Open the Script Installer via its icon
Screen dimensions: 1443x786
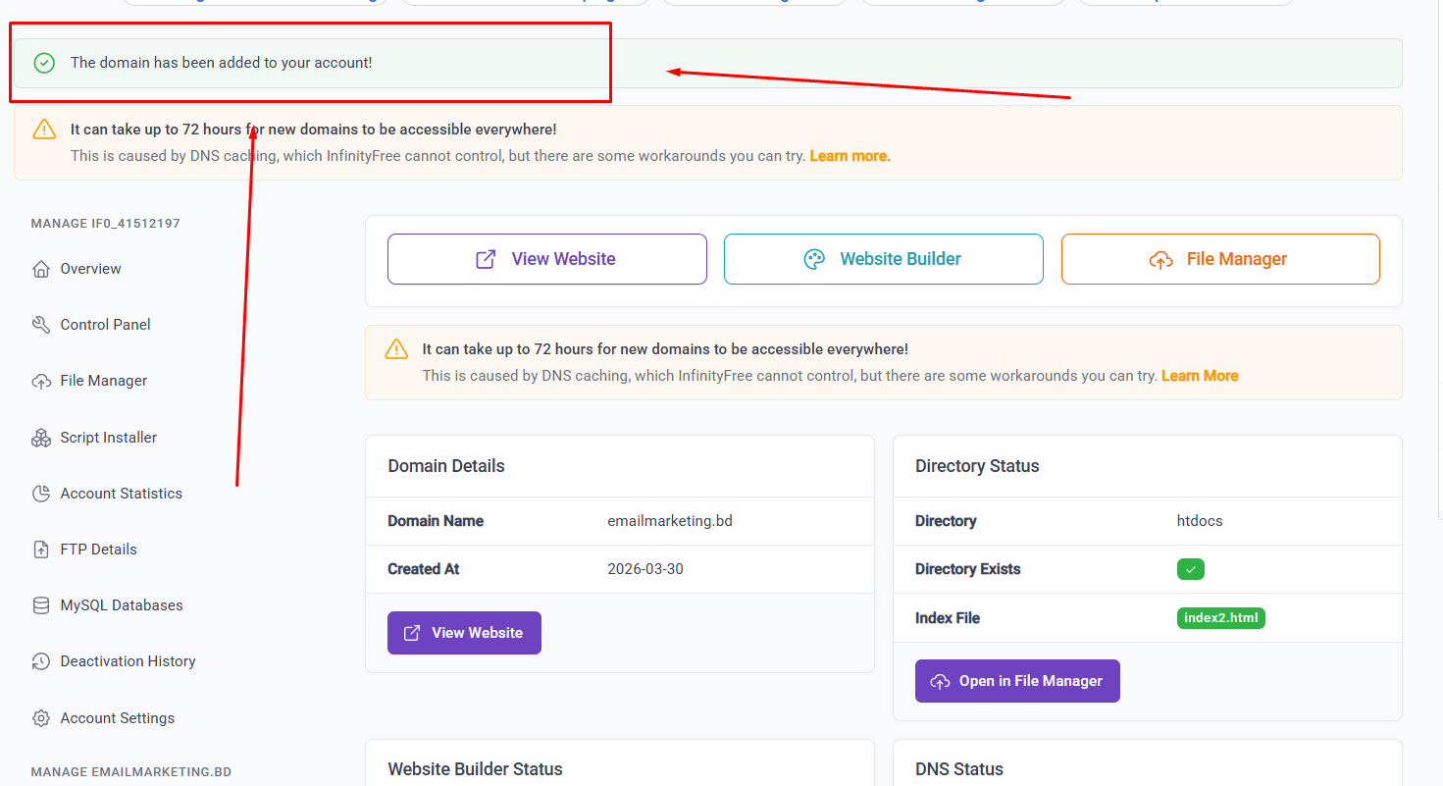pos(41,437)
